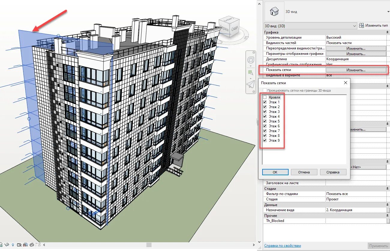Uncheck the Этаж 8 checkbox
The image size is (390, 251).
265,136
